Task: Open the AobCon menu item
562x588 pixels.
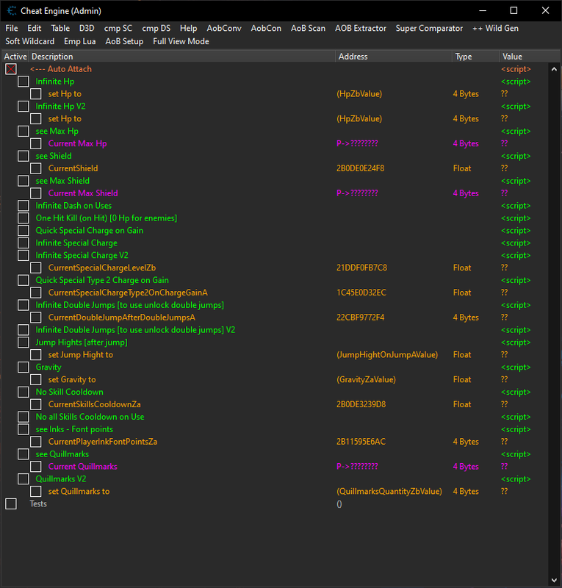Action: 266,29
